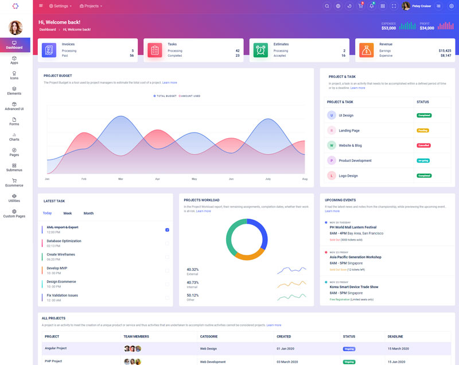
Task: Expand the Settings dropdown in top bar
Action: click(61, 6)
